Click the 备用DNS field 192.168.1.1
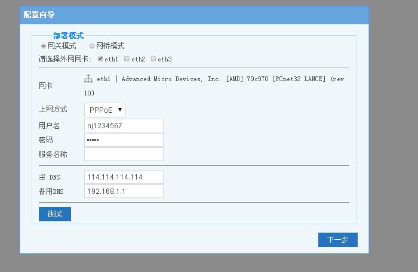Viewport: 418px width, 272px height. point(124,191)
